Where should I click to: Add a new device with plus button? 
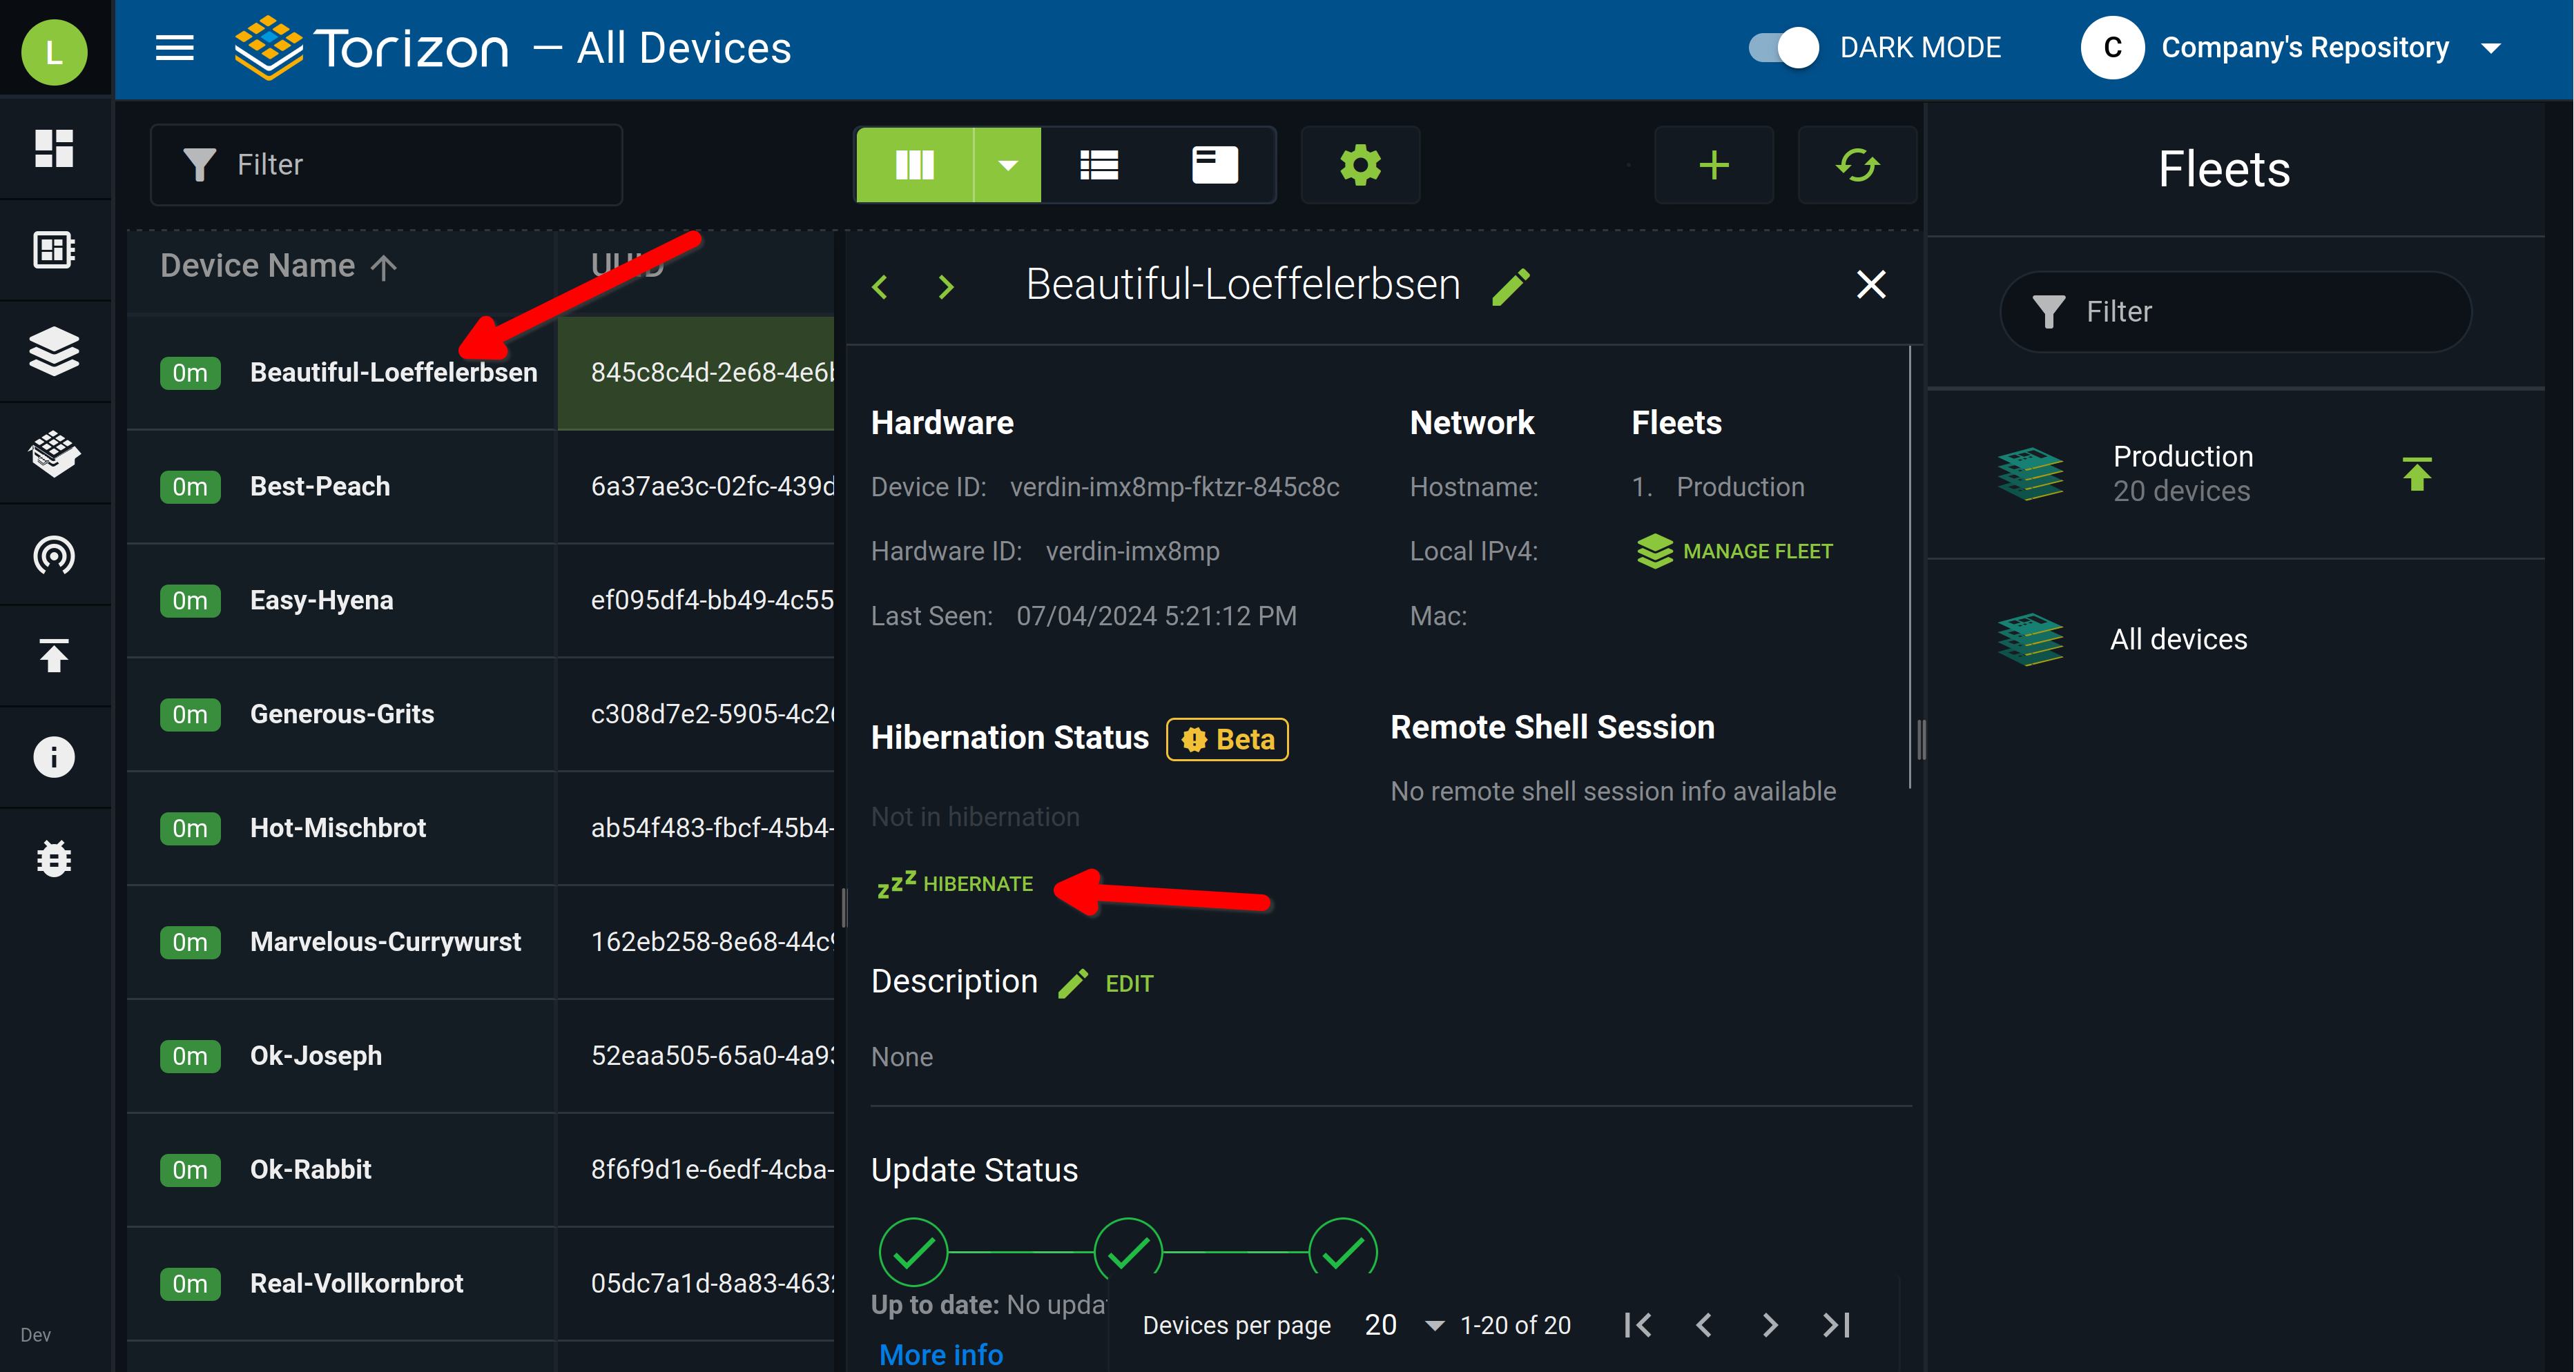coord(1714,165)
